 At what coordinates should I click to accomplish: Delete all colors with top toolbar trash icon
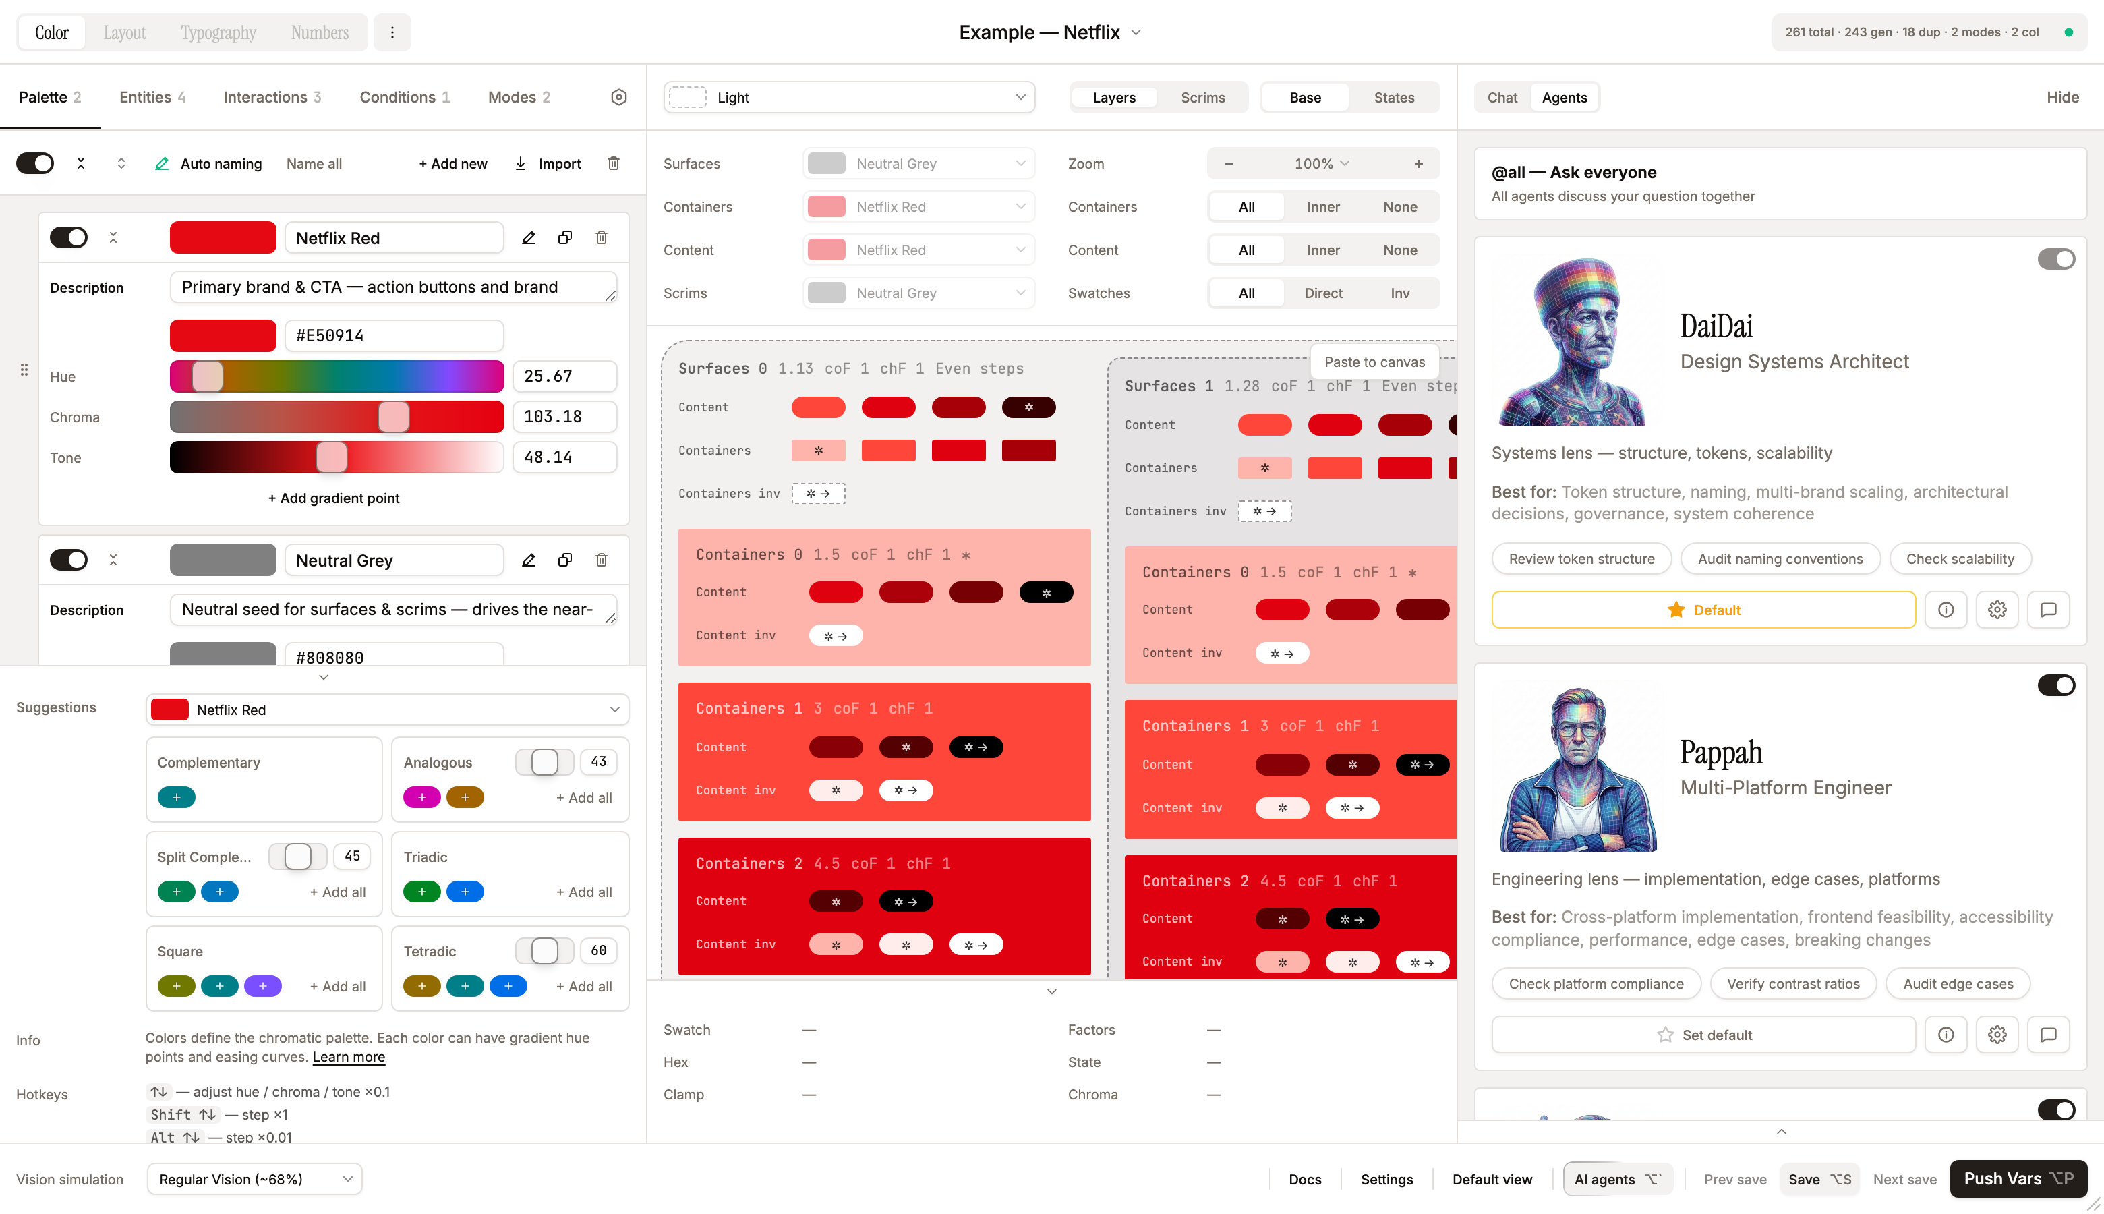[x=614, y=163]
